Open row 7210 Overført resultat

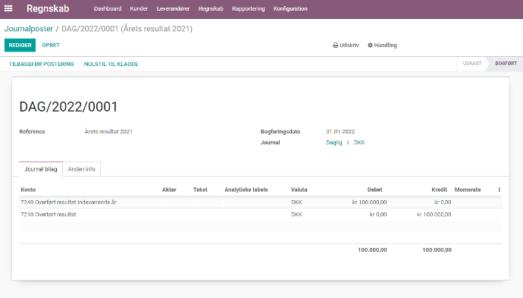(260, 215)
